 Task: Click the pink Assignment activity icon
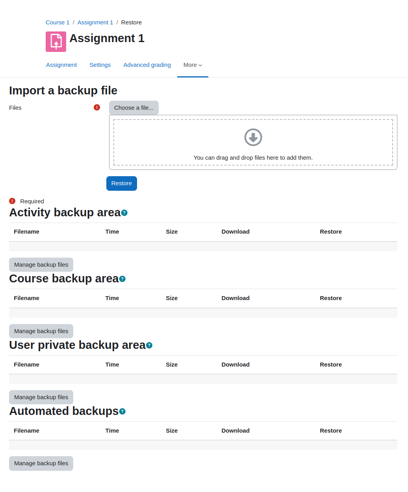point(56,42)
